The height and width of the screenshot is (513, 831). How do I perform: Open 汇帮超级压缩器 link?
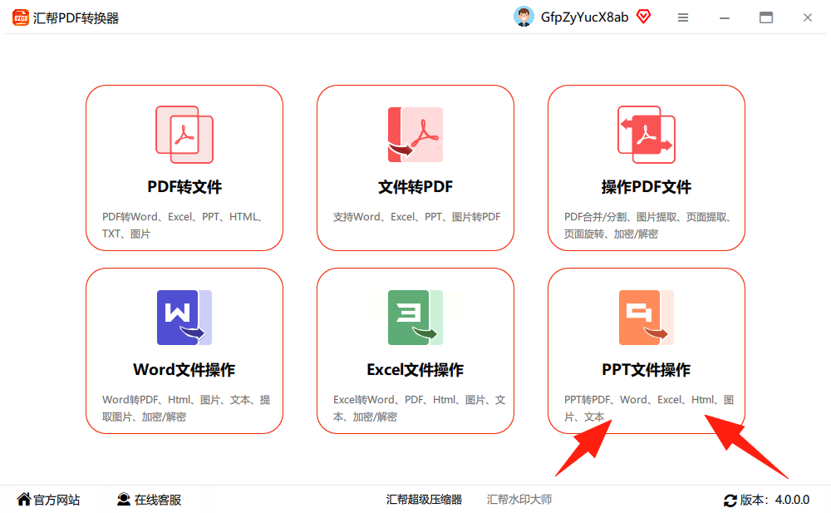[424, 499]
